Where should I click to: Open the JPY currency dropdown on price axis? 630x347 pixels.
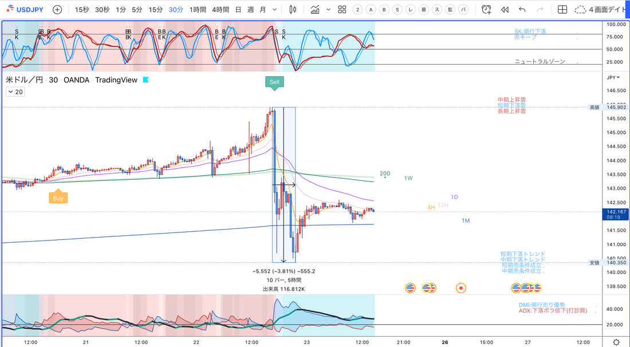pyautogui.click(x=612, y=77)
